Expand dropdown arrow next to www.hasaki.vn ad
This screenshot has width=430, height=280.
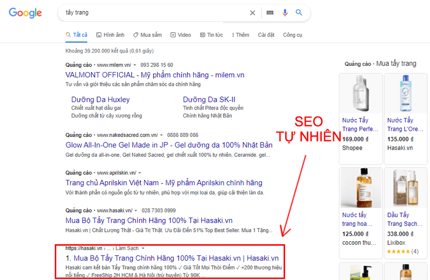point(136,211)
